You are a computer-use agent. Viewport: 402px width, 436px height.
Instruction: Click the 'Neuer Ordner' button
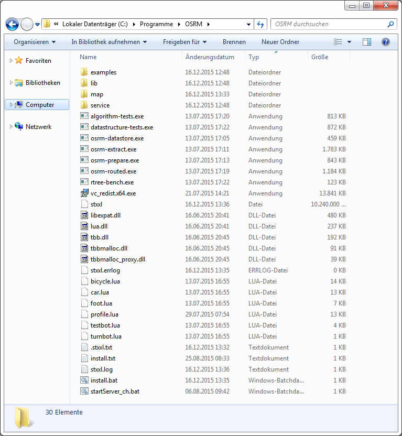pyautogui.click(x=280, y=42)
